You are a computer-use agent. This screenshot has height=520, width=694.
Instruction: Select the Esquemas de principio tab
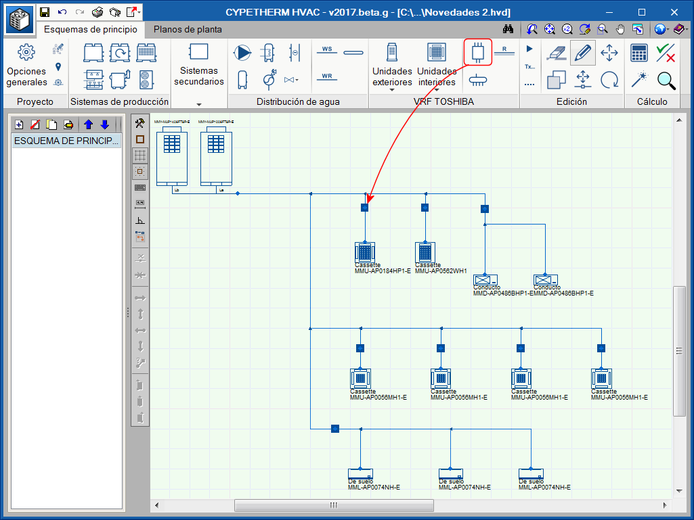click(x=91, y=30)
